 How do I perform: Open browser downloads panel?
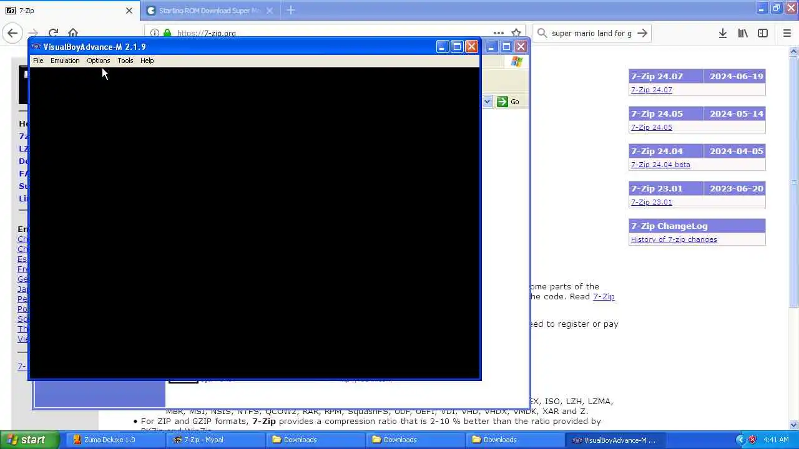click(x=722, y=33)
